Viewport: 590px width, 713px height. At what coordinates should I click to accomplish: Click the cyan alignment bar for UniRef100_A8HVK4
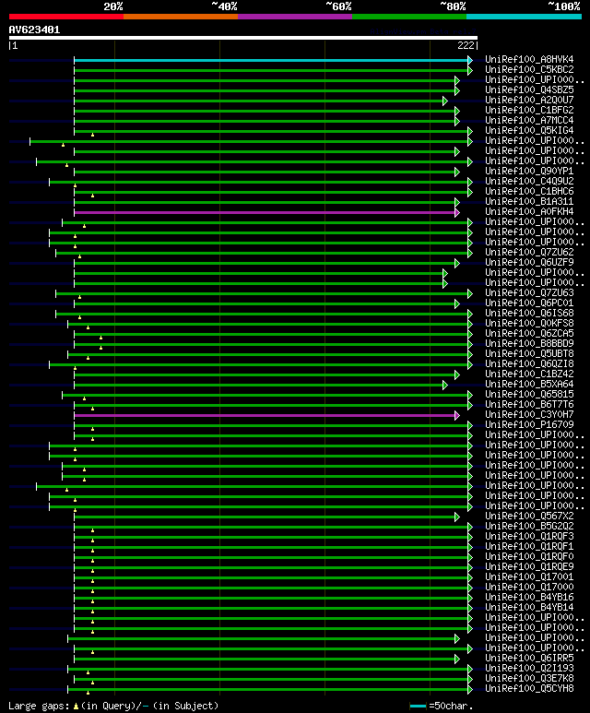point(272,60)
